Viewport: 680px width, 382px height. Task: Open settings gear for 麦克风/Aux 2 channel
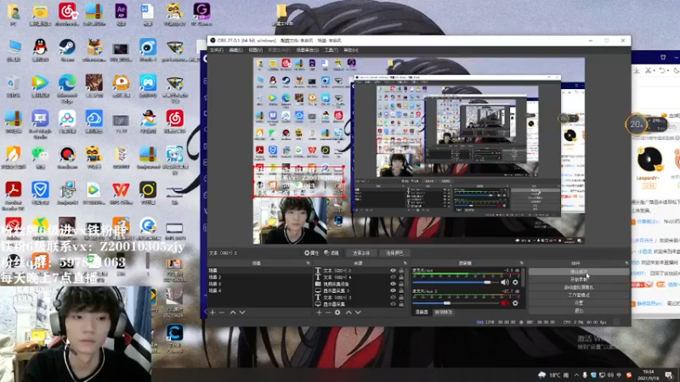tap(515, 303)
